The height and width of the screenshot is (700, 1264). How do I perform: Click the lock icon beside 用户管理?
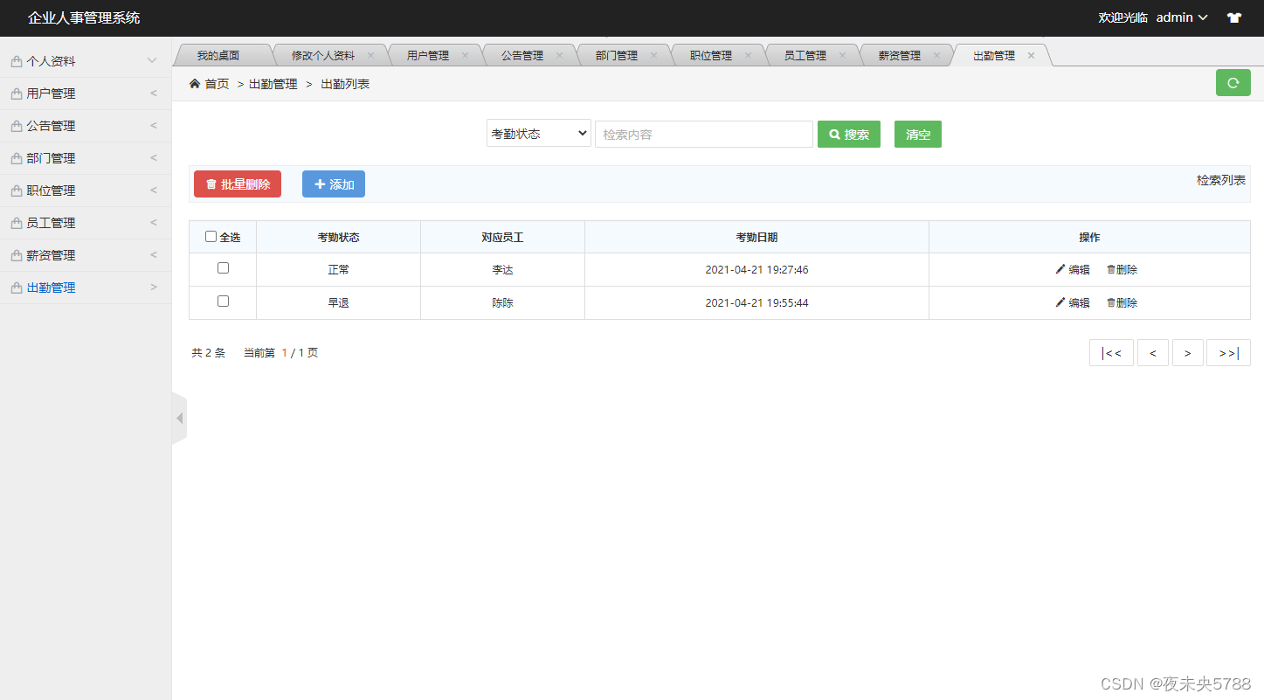[17, 94]
